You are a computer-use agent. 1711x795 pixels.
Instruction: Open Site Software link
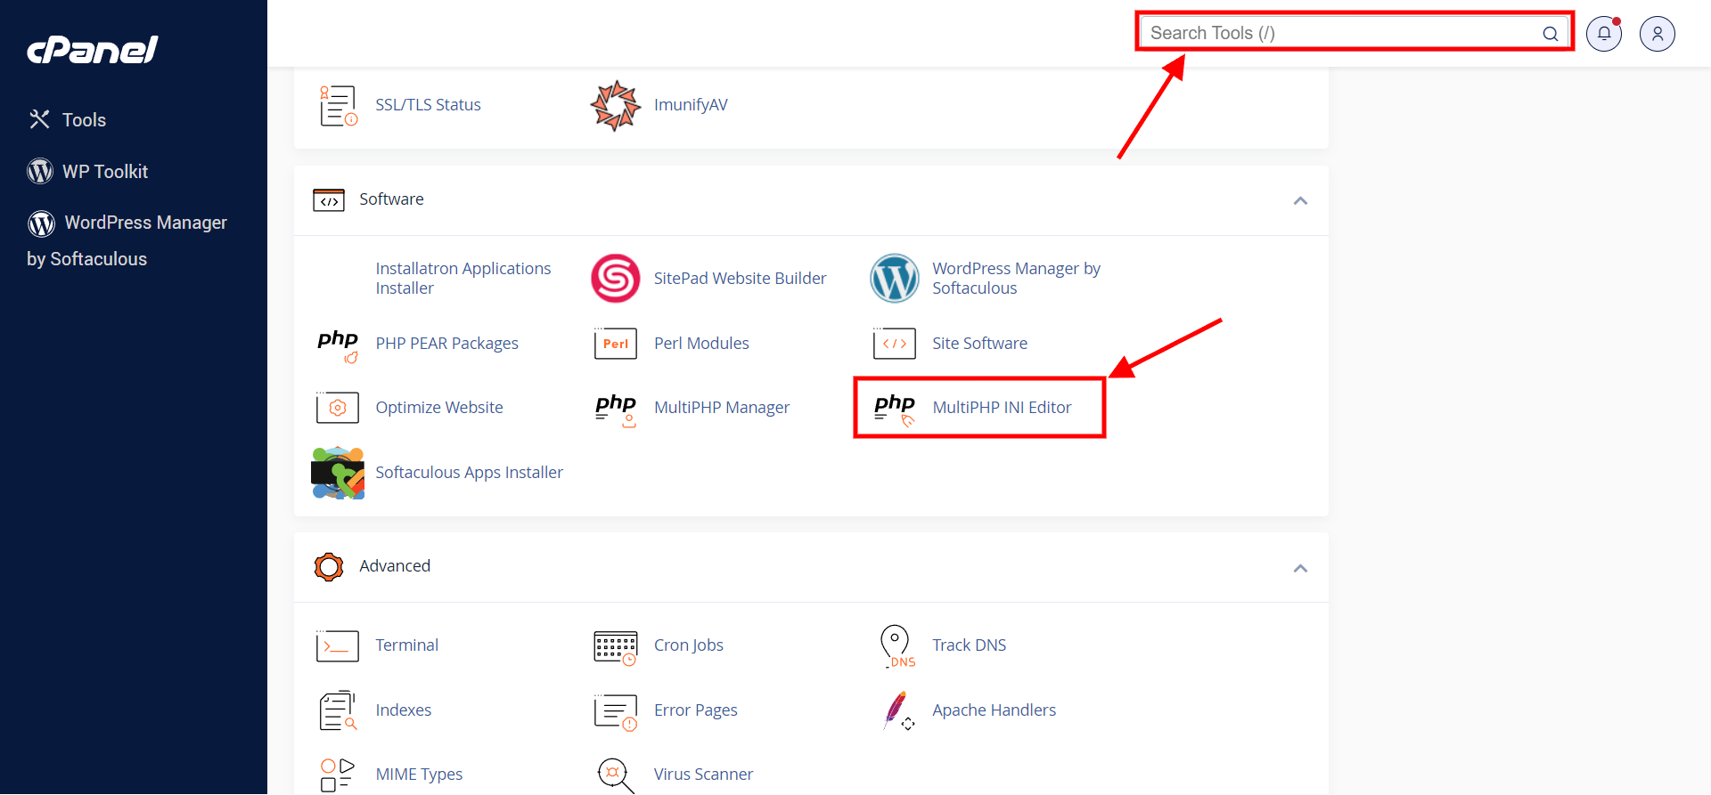coord(979,344)
